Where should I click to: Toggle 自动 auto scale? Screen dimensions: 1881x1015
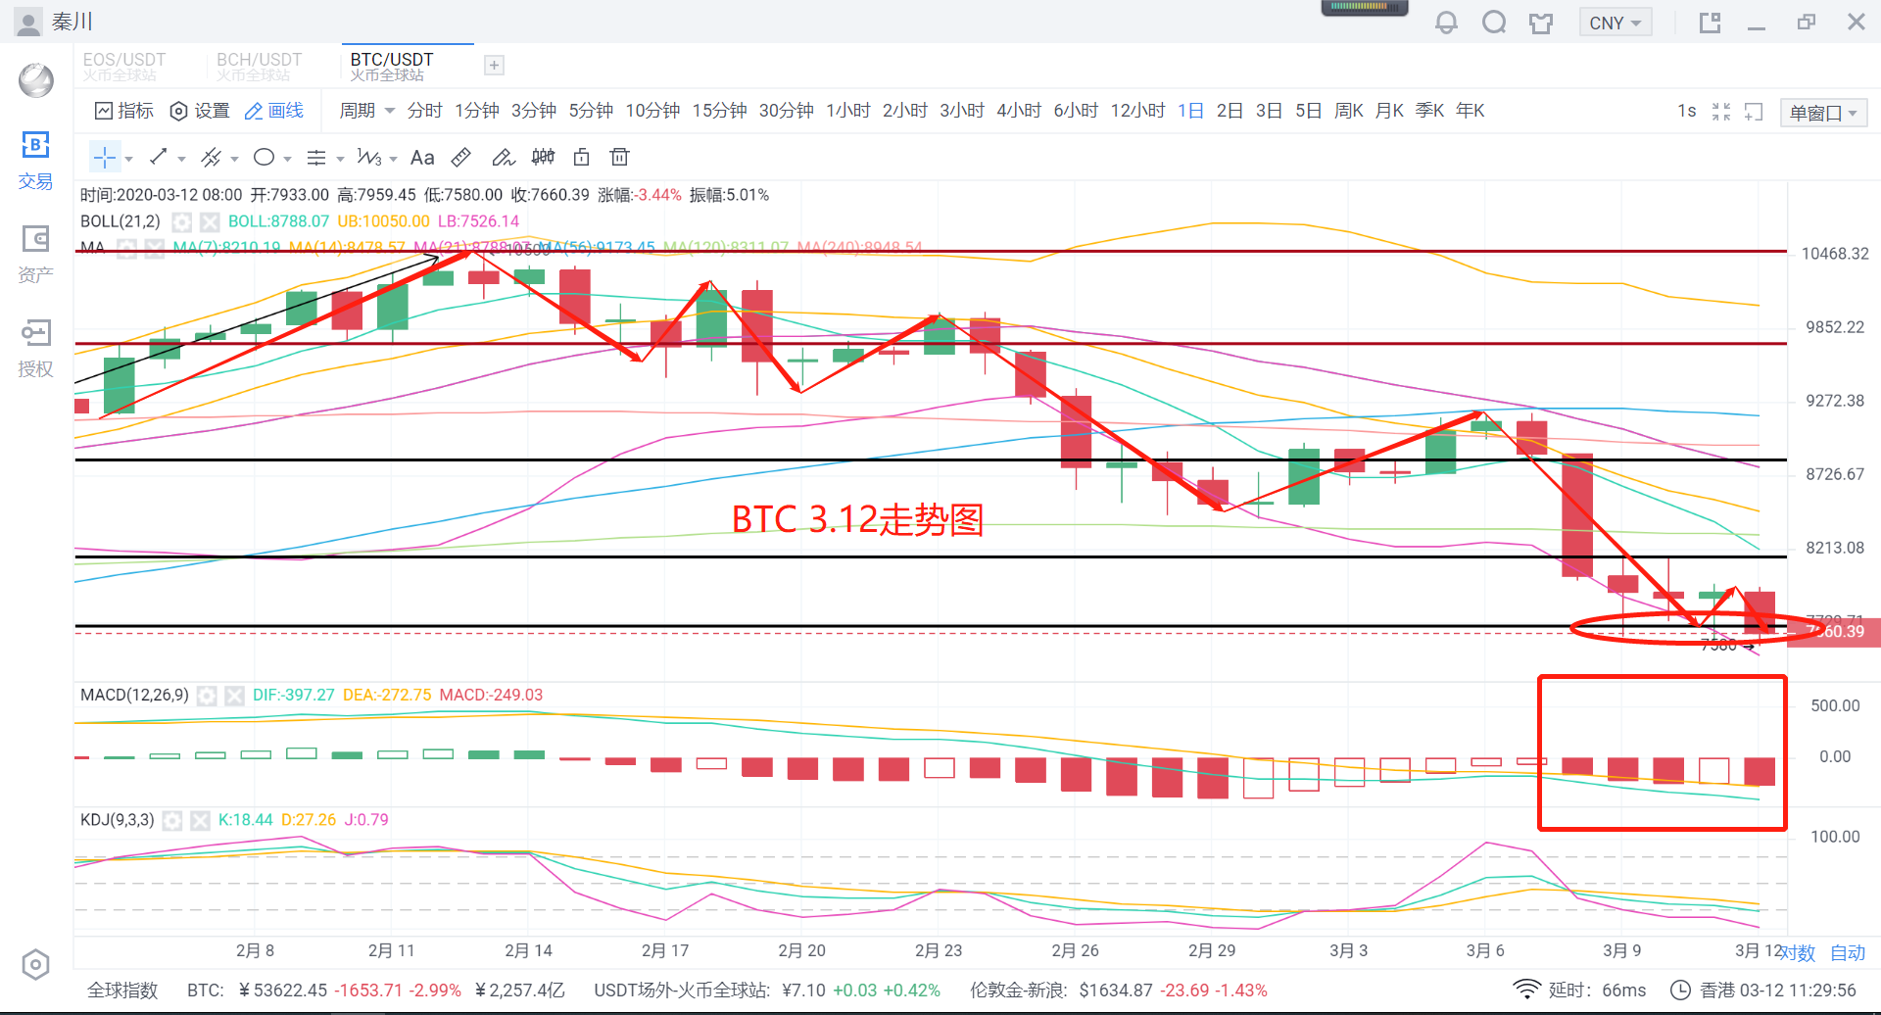(1848, 952)
